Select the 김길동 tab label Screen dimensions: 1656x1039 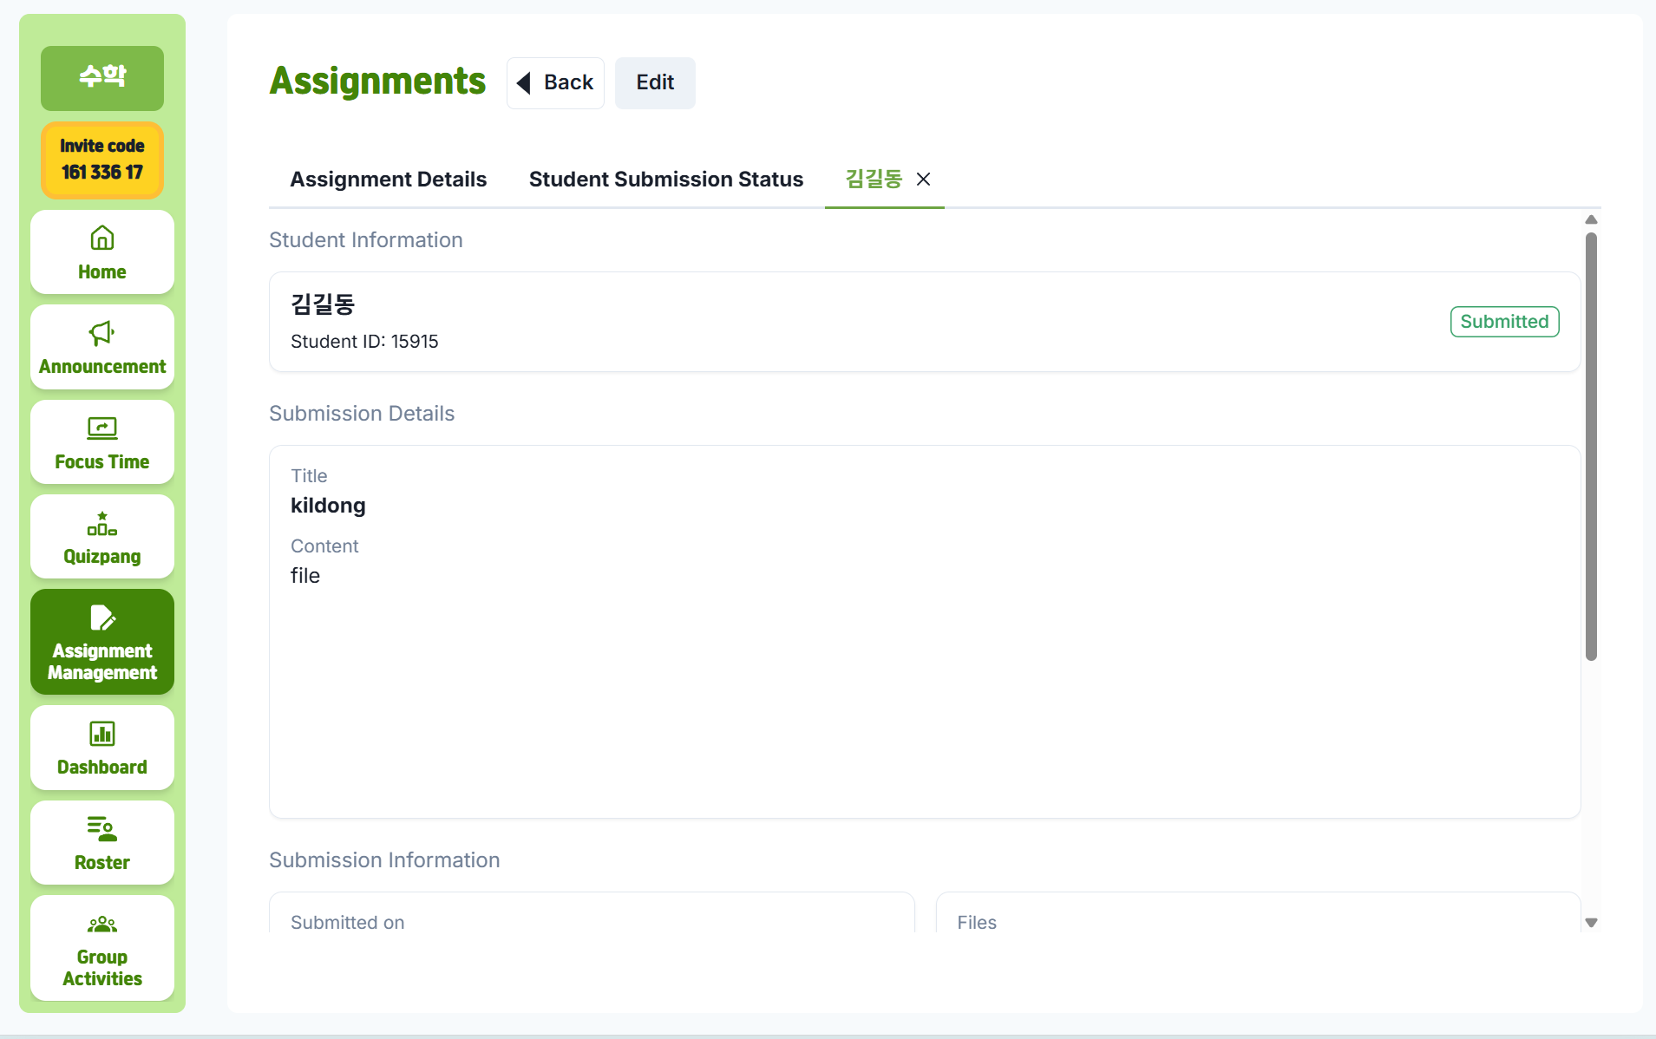(x=874, y=180)
